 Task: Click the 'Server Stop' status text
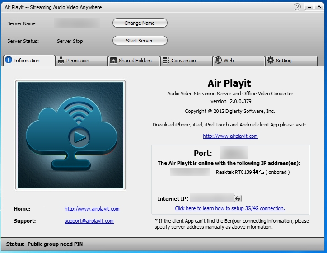(70, 41)
